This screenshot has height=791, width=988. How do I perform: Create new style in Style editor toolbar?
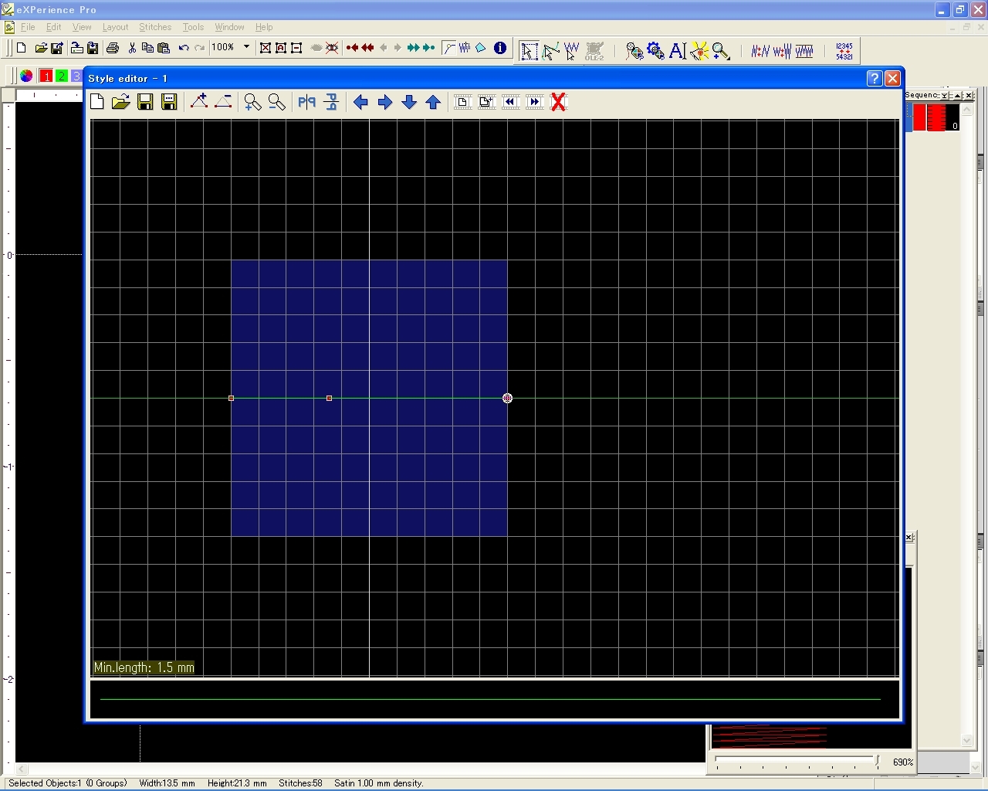(x=97, y=102)
